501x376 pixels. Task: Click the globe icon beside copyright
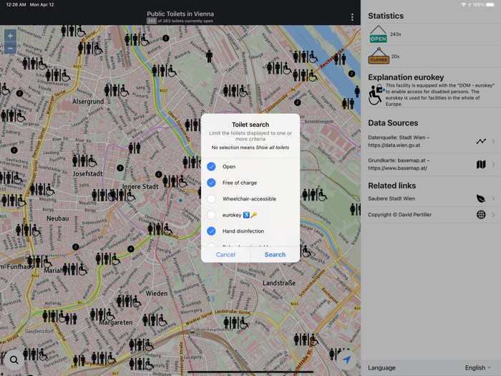(x=481, y=214)
